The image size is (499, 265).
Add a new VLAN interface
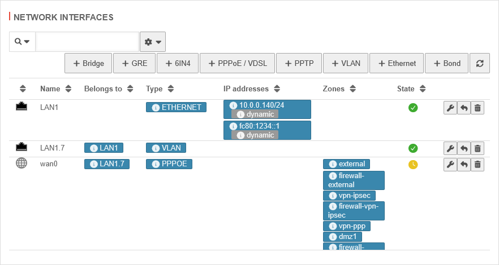tap(346, 63)
